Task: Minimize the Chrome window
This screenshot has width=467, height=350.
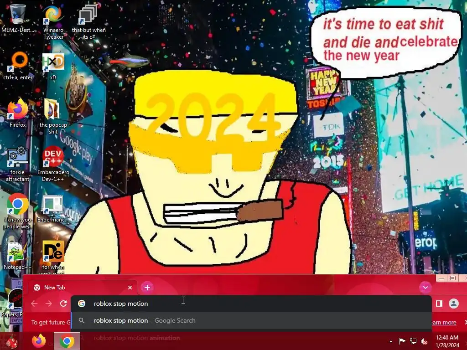Action: (x=441, y=278)
